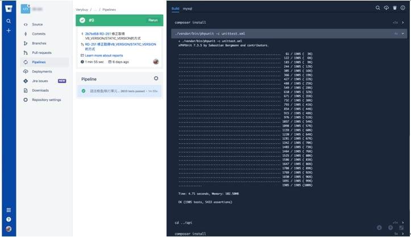Viewport: 411px width, 237px height.
Task: Open the help question mark icon
Action: (x=9, y=219)
